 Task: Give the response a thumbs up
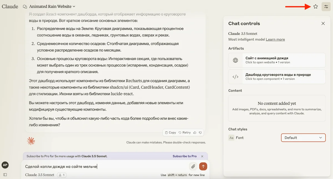pyautogui.click(x=195, y=132)
